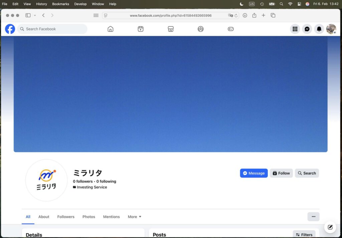The height and width of the screenshot is (238, 342).
Task: Open the Facebook menu grid icon
Action: tap(295, 29)
